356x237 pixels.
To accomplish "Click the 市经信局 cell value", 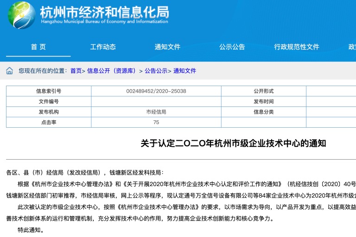I will pyautogui.click(x=156, y=112).
